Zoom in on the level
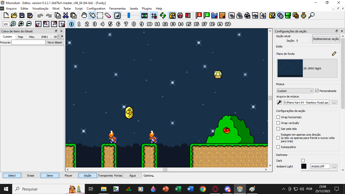This screenshot has height=194, width=345. click(x=21, y=24)
